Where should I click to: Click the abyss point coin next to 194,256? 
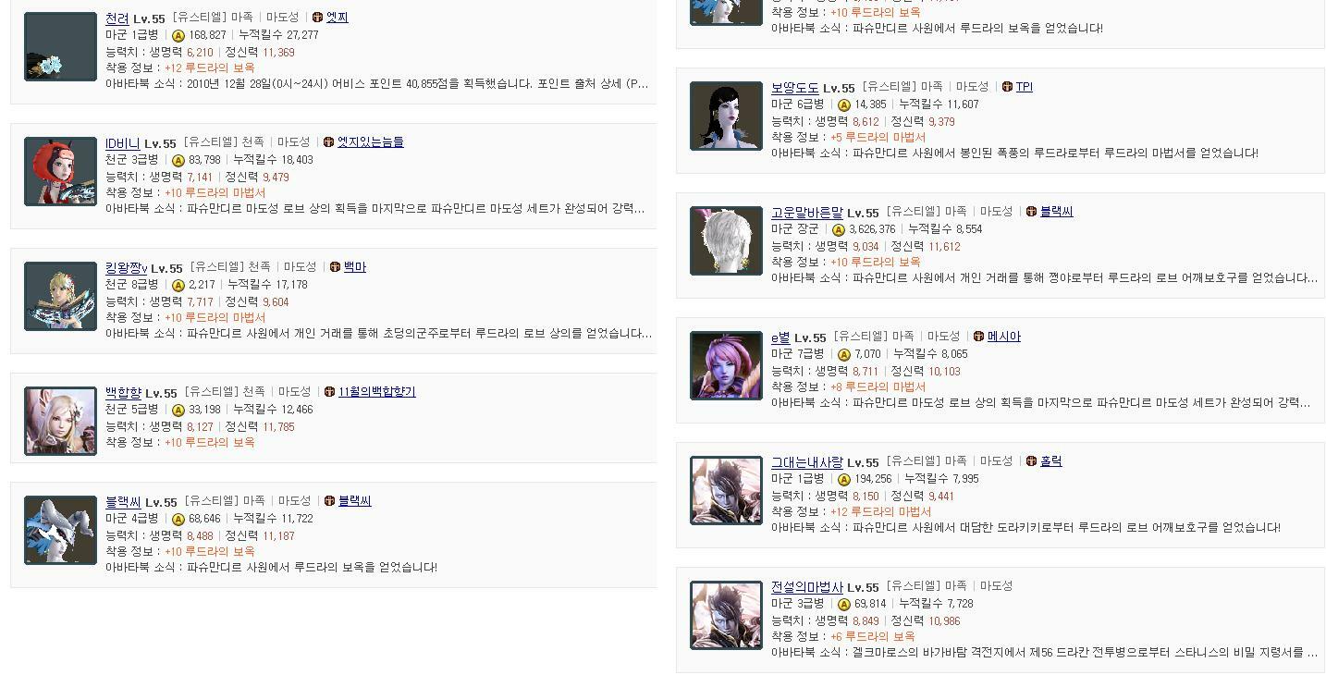coord(843,479)
